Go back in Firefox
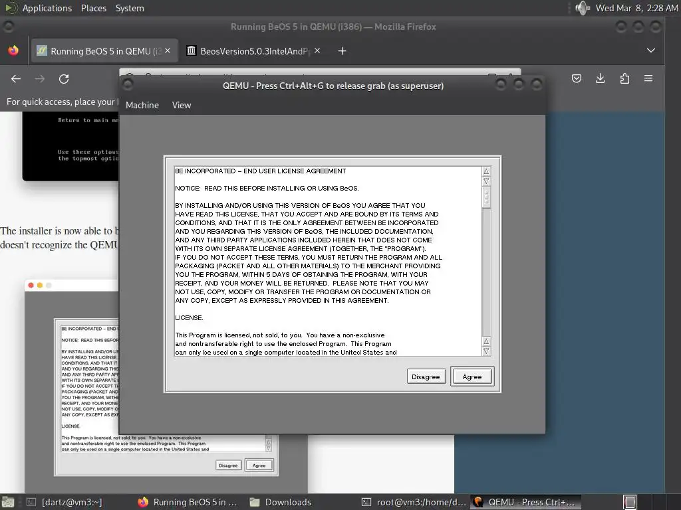 tap(16, 78)
